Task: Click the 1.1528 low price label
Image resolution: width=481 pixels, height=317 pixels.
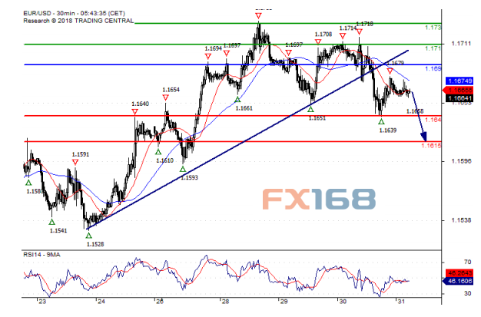Action: (95, 244)
